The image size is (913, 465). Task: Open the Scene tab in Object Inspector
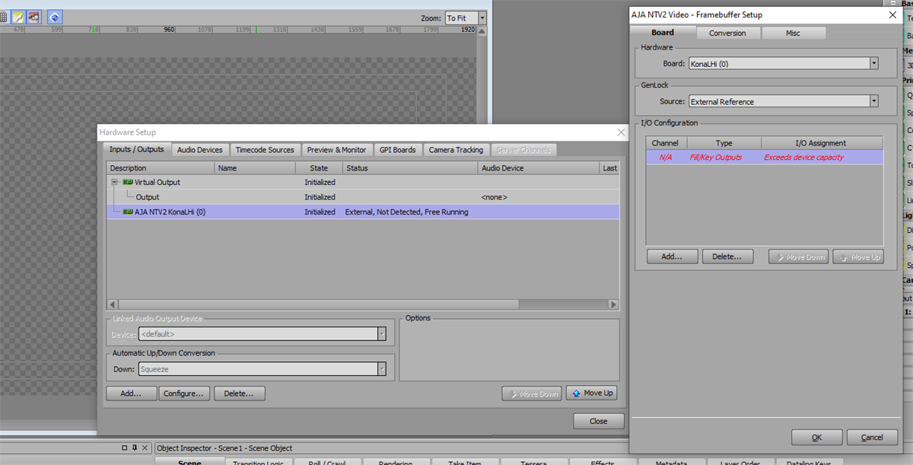point(189,462)
